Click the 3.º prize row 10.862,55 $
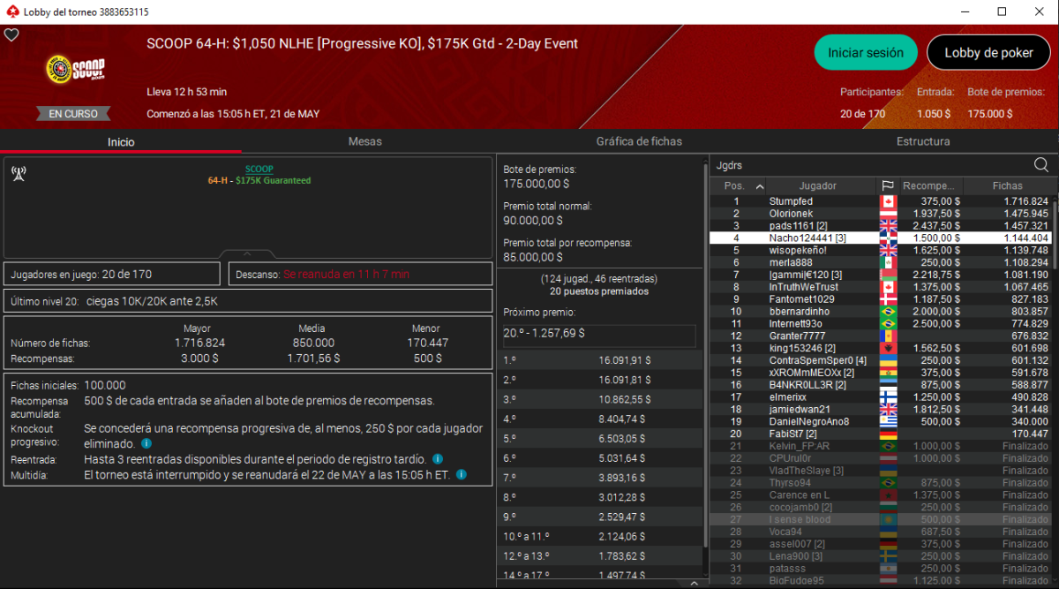This screenshot has width=1059, height=589. (599, 399)
